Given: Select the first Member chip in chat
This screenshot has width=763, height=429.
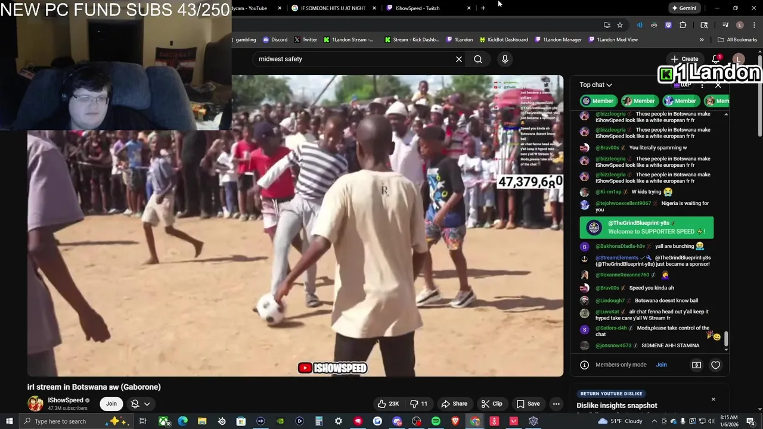Looking at the screenshot, I should pyautogui.click(x=598, y=101).
